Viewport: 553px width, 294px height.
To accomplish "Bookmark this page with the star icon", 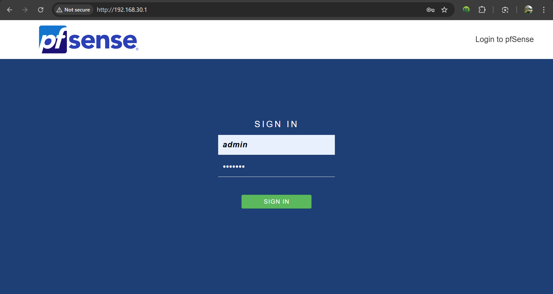I will pyautogui.click(x=444, y=10).
